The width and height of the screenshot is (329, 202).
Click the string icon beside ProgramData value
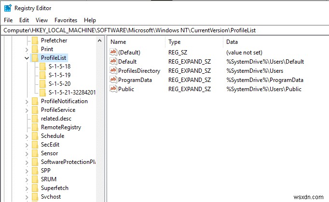(113, 80)
